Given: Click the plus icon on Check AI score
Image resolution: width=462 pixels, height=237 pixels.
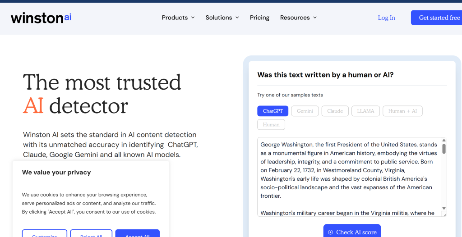Looking at the screenshot, I should pos(330,232).
